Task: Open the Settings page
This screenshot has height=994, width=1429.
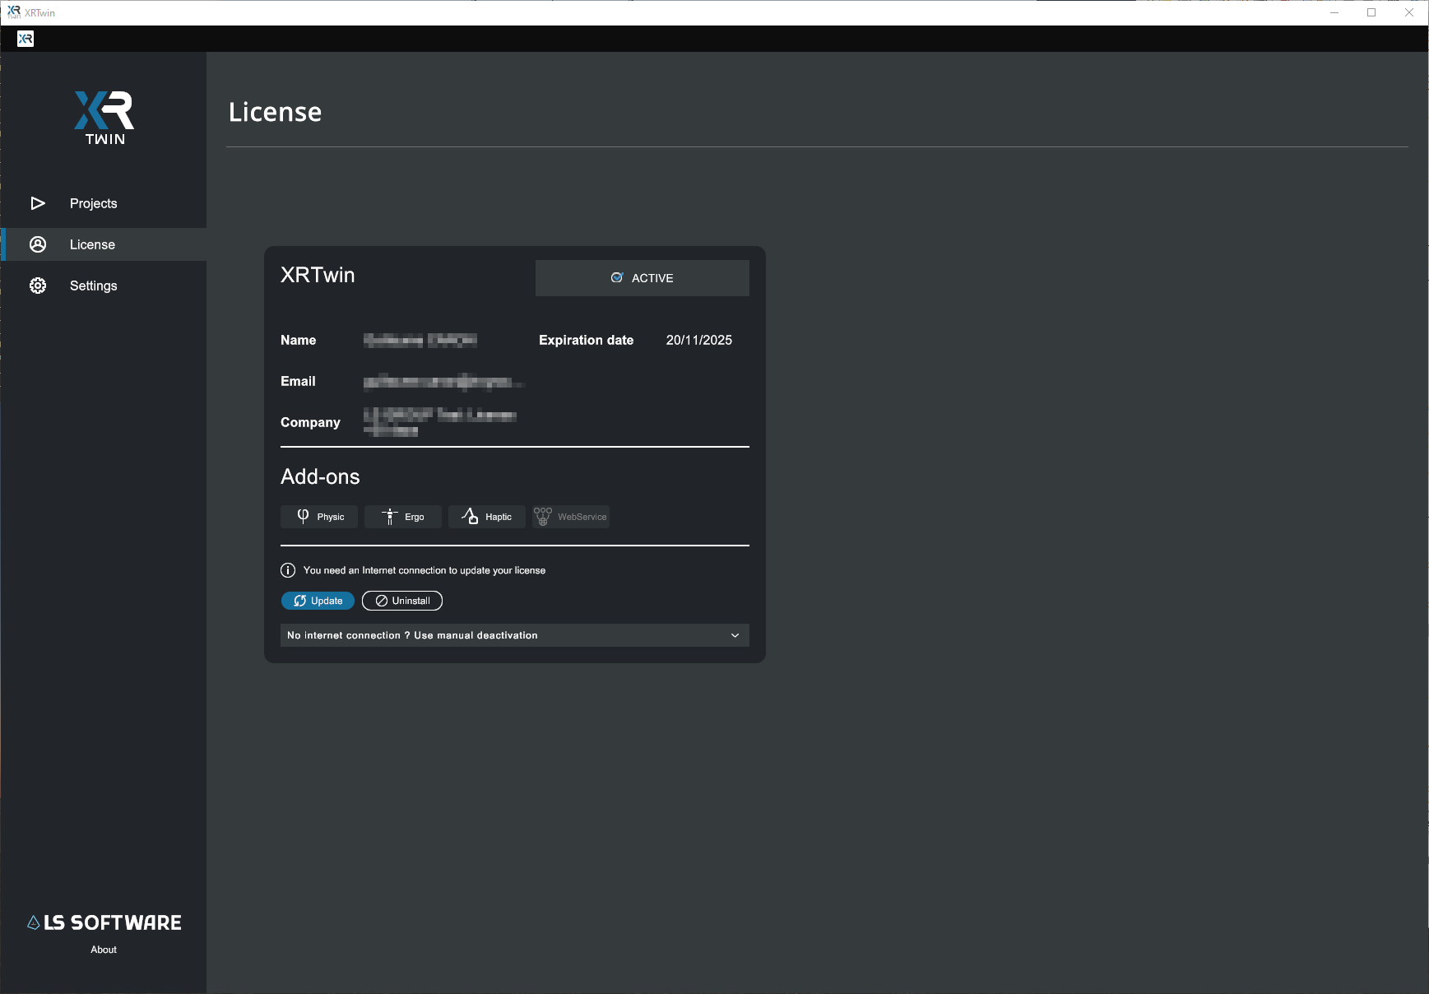Action: click(x=93, y=286)
